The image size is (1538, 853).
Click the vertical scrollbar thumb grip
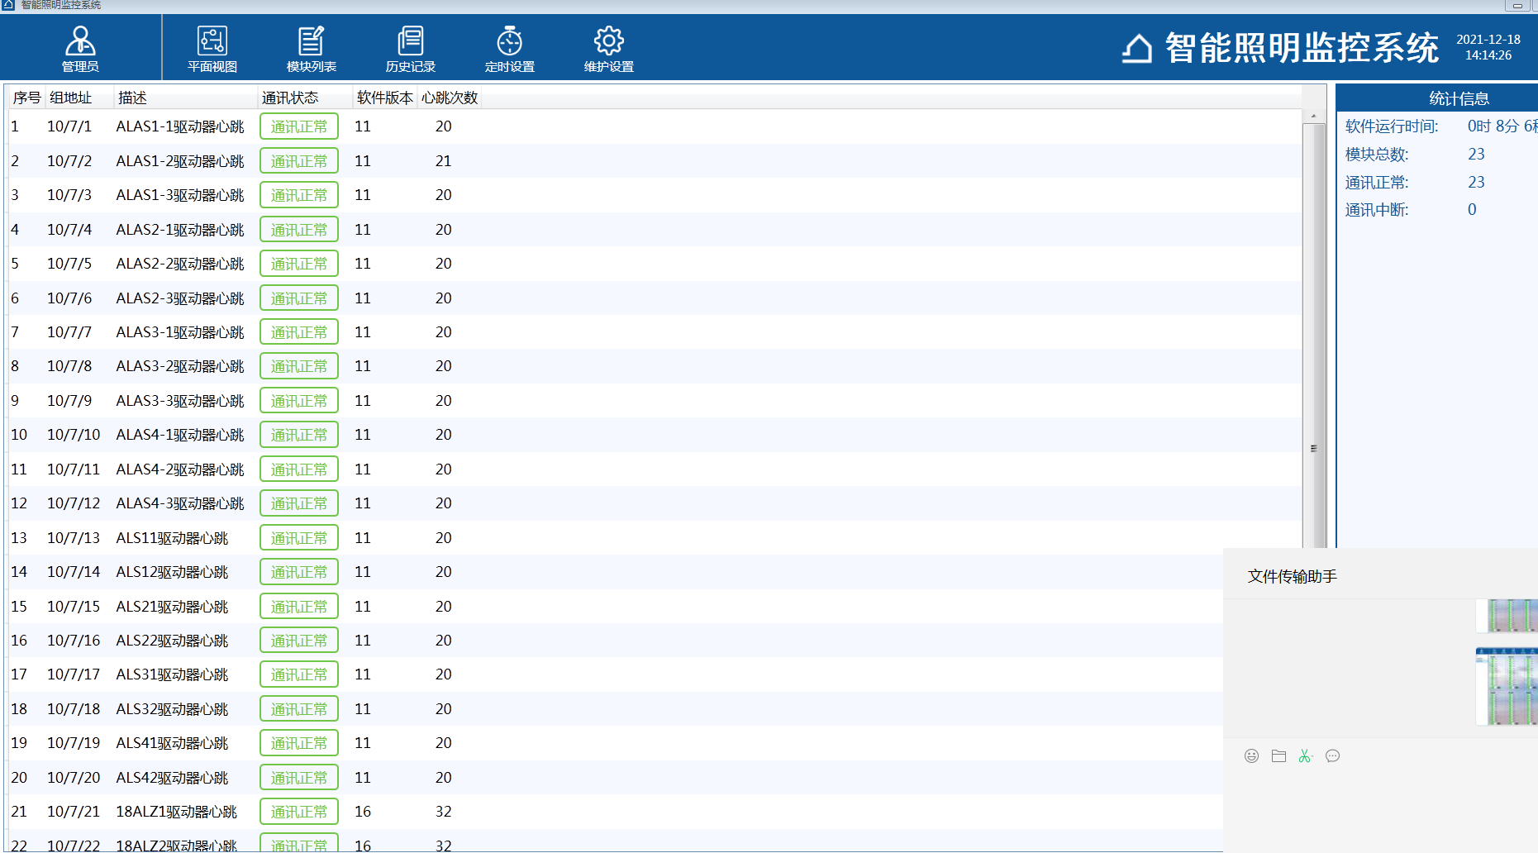pos(1313,449)
